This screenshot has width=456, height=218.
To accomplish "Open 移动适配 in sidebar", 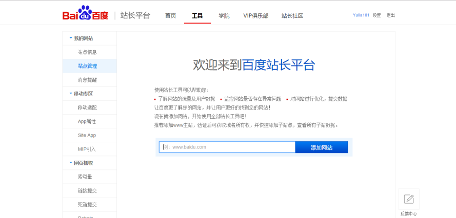I will 87,107.
